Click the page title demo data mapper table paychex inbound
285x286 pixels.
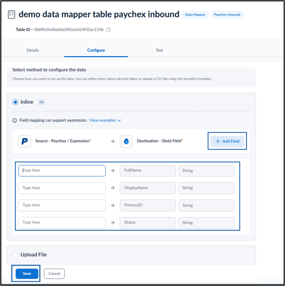click(x=99, y=14)
